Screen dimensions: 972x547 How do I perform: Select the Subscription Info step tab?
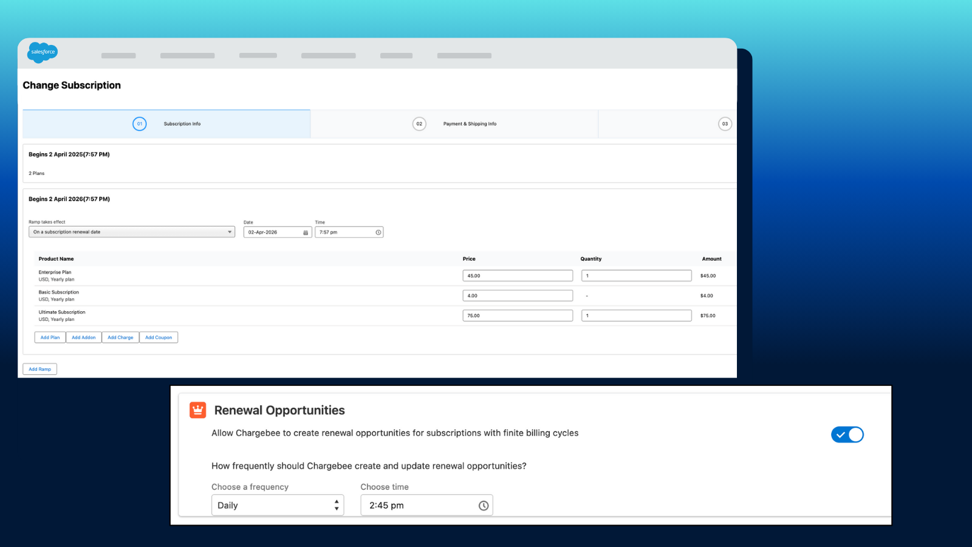coord(182,124)
